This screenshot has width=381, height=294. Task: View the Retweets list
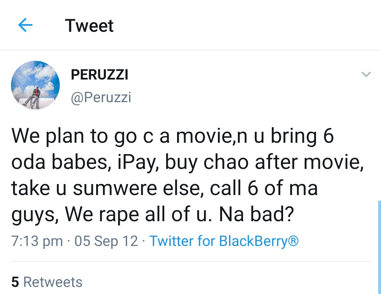pos(47,282)
